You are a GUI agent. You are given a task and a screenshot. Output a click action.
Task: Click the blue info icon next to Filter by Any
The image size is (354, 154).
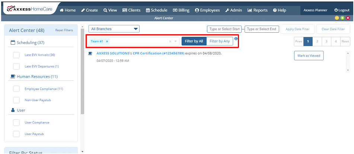[x=236, y=39]
